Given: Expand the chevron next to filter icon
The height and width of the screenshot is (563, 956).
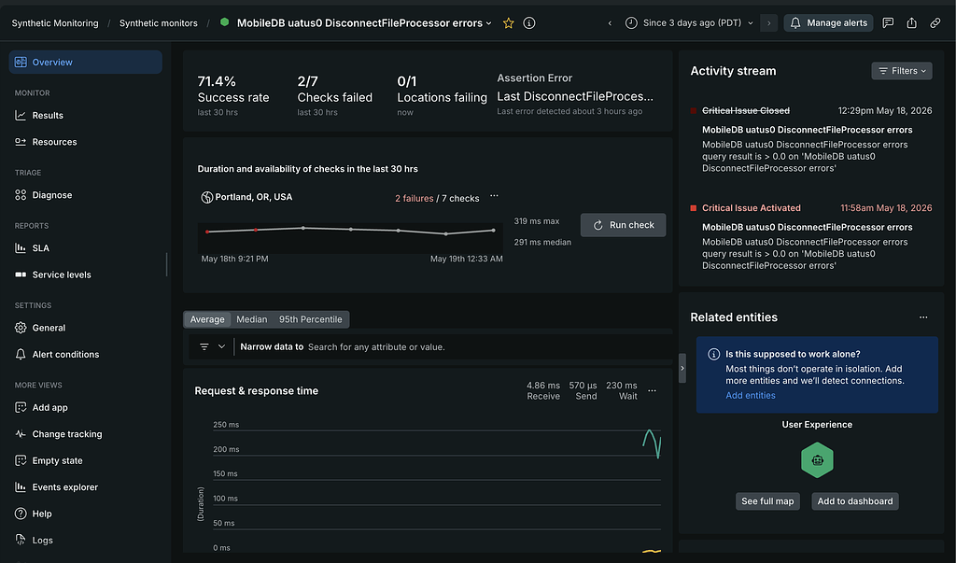Looking at the screenshot, I should pyautogui.click(x=222, y=347).
